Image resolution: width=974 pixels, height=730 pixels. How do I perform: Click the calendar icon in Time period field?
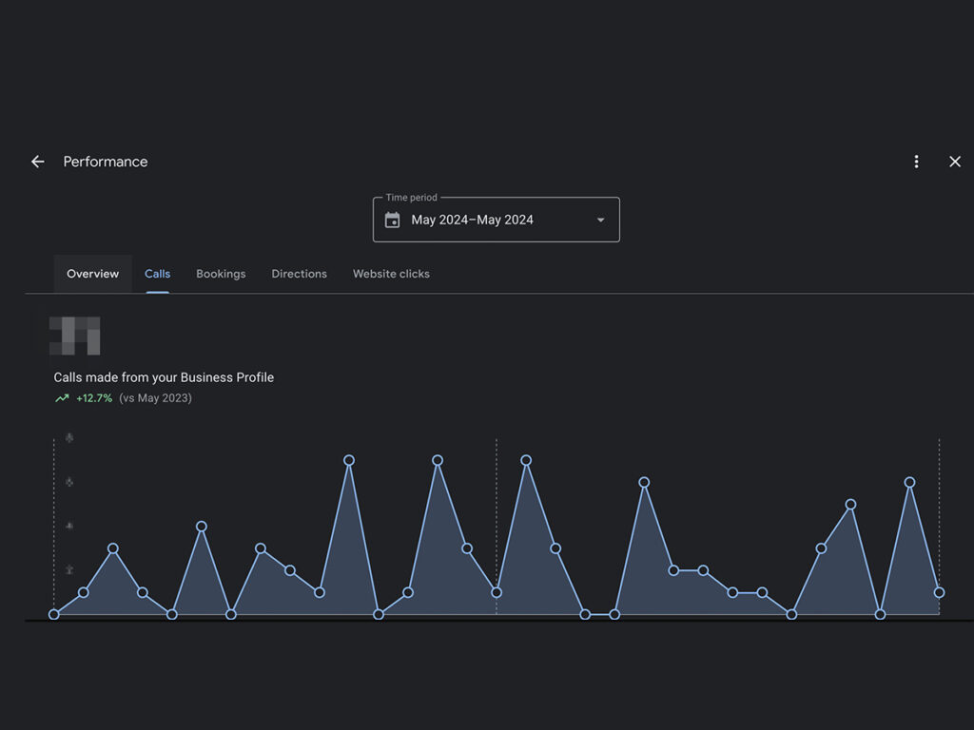point(392,220)
